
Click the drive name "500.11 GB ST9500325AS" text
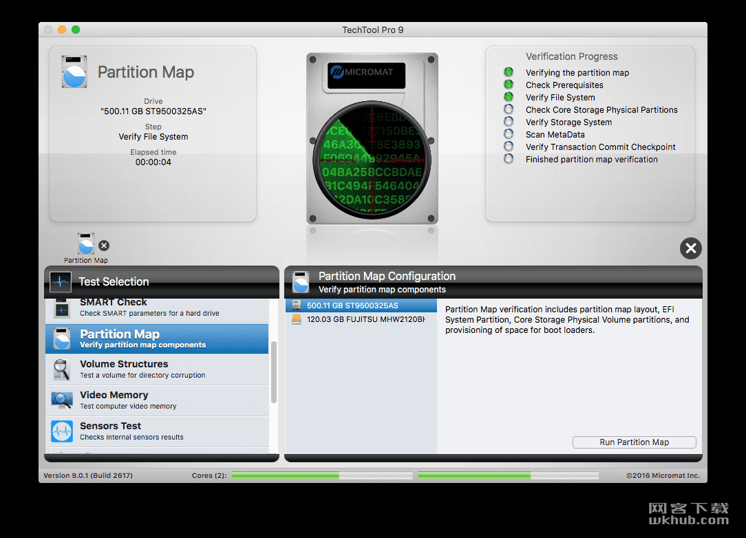tap(153, 111)
